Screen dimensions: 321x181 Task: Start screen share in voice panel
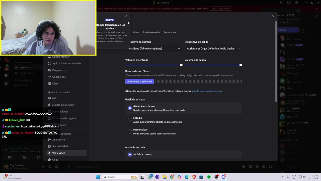24,157
